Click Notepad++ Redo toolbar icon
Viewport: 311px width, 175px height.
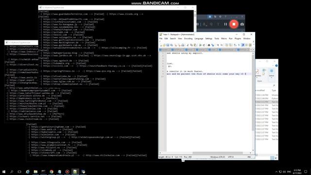point(204,45)
